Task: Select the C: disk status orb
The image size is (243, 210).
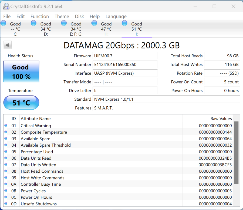Action: pos(3,23)
